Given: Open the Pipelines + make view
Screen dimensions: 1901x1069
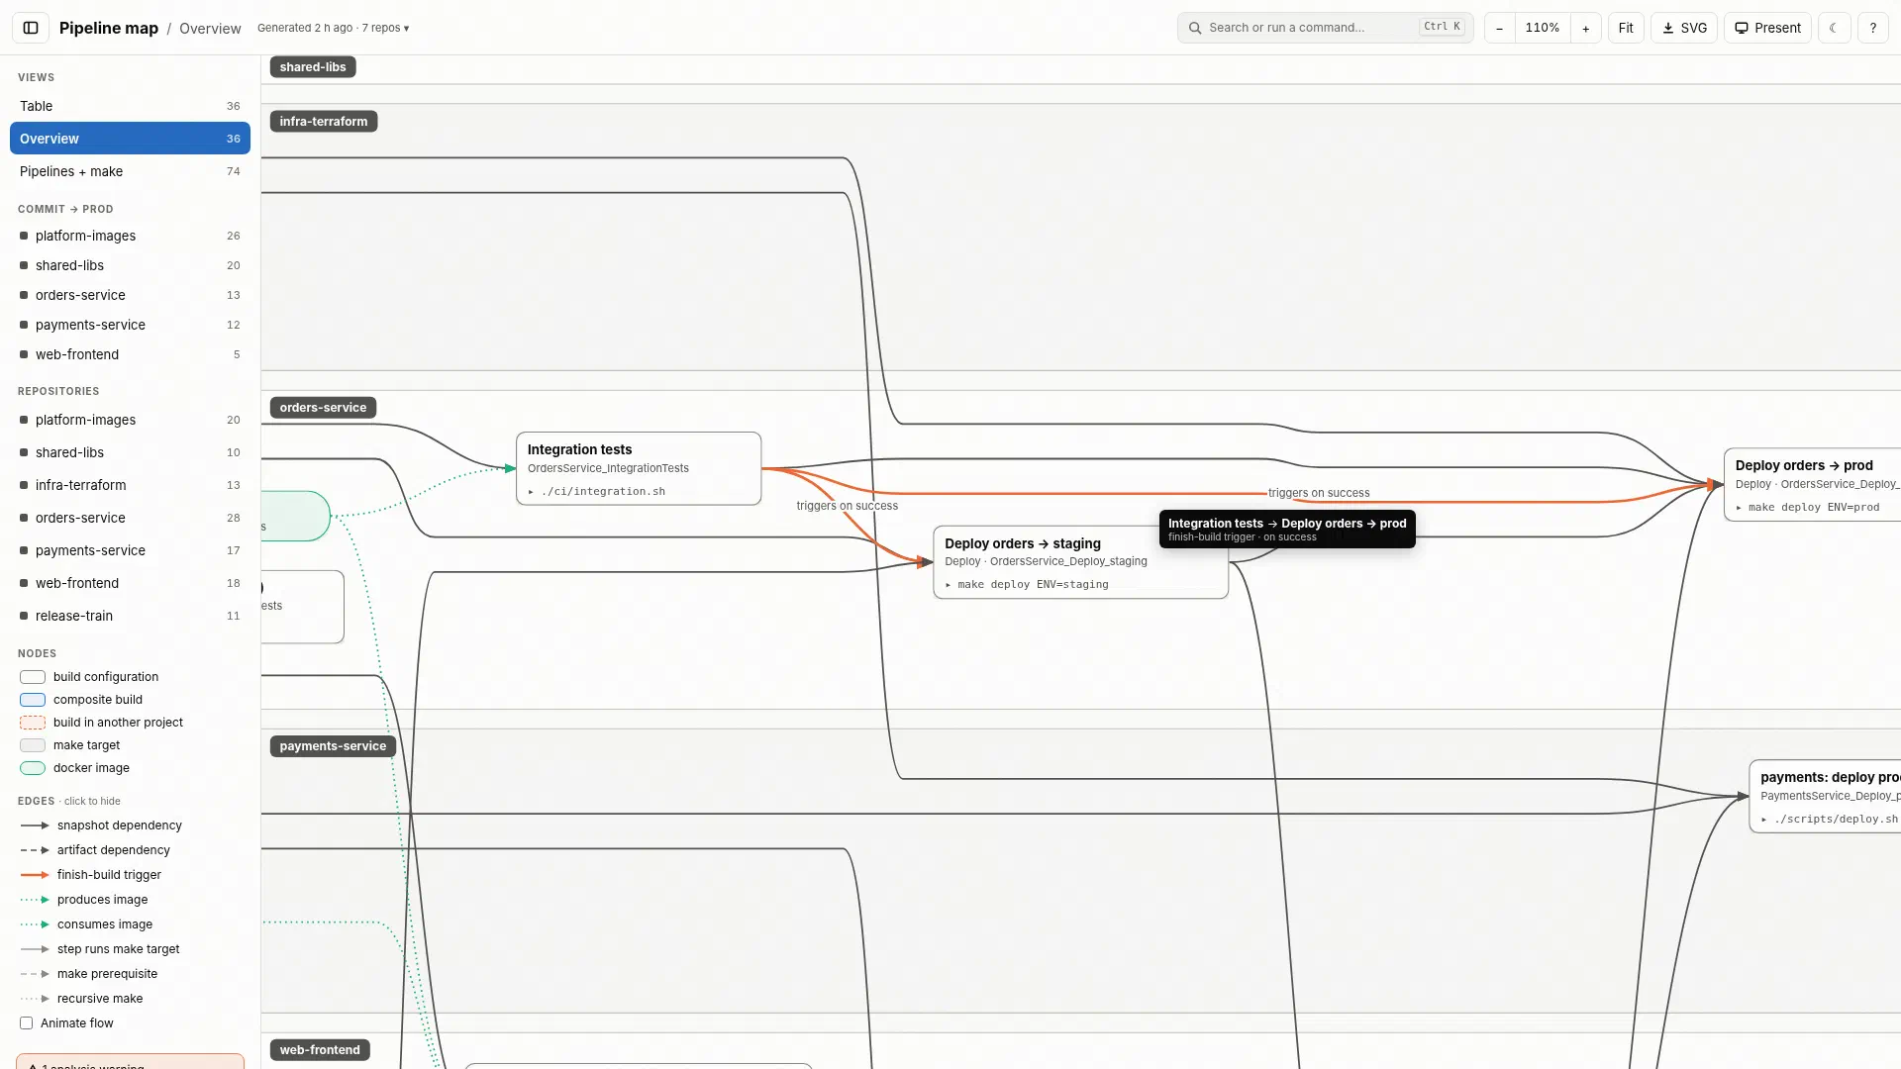Looking at the screenshot, I should (x=130, y=171).
